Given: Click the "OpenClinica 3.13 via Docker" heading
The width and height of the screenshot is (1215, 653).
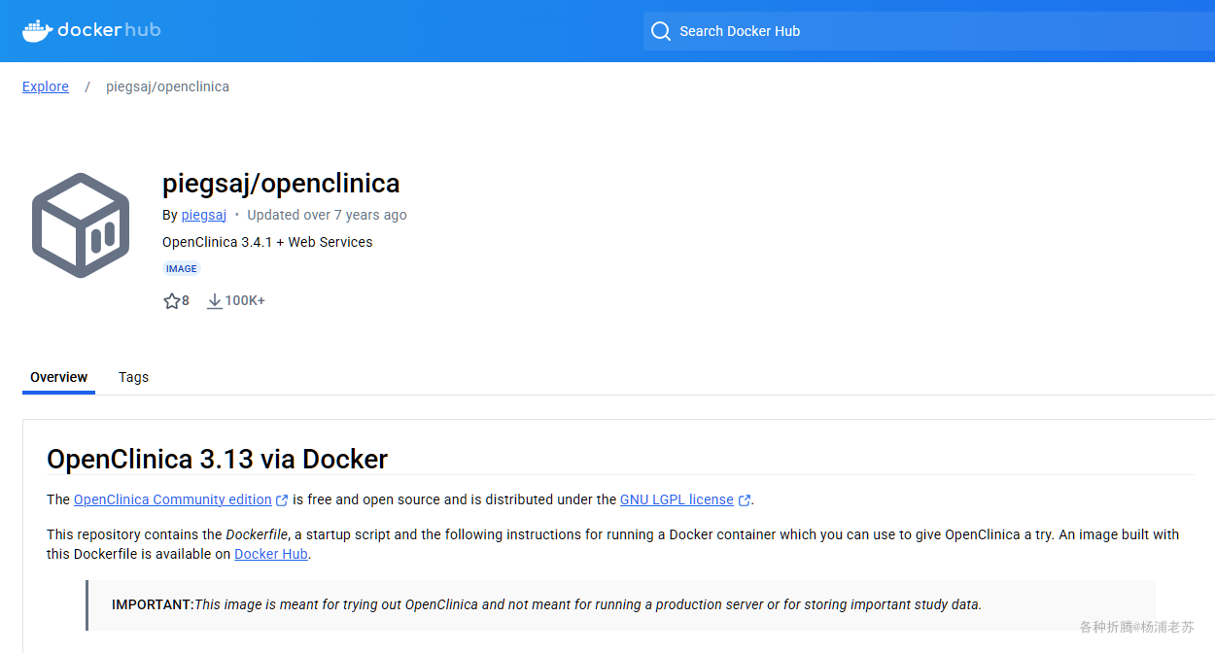Looking at the screenshot, I should pyautogui.click(x=217, y=459).
